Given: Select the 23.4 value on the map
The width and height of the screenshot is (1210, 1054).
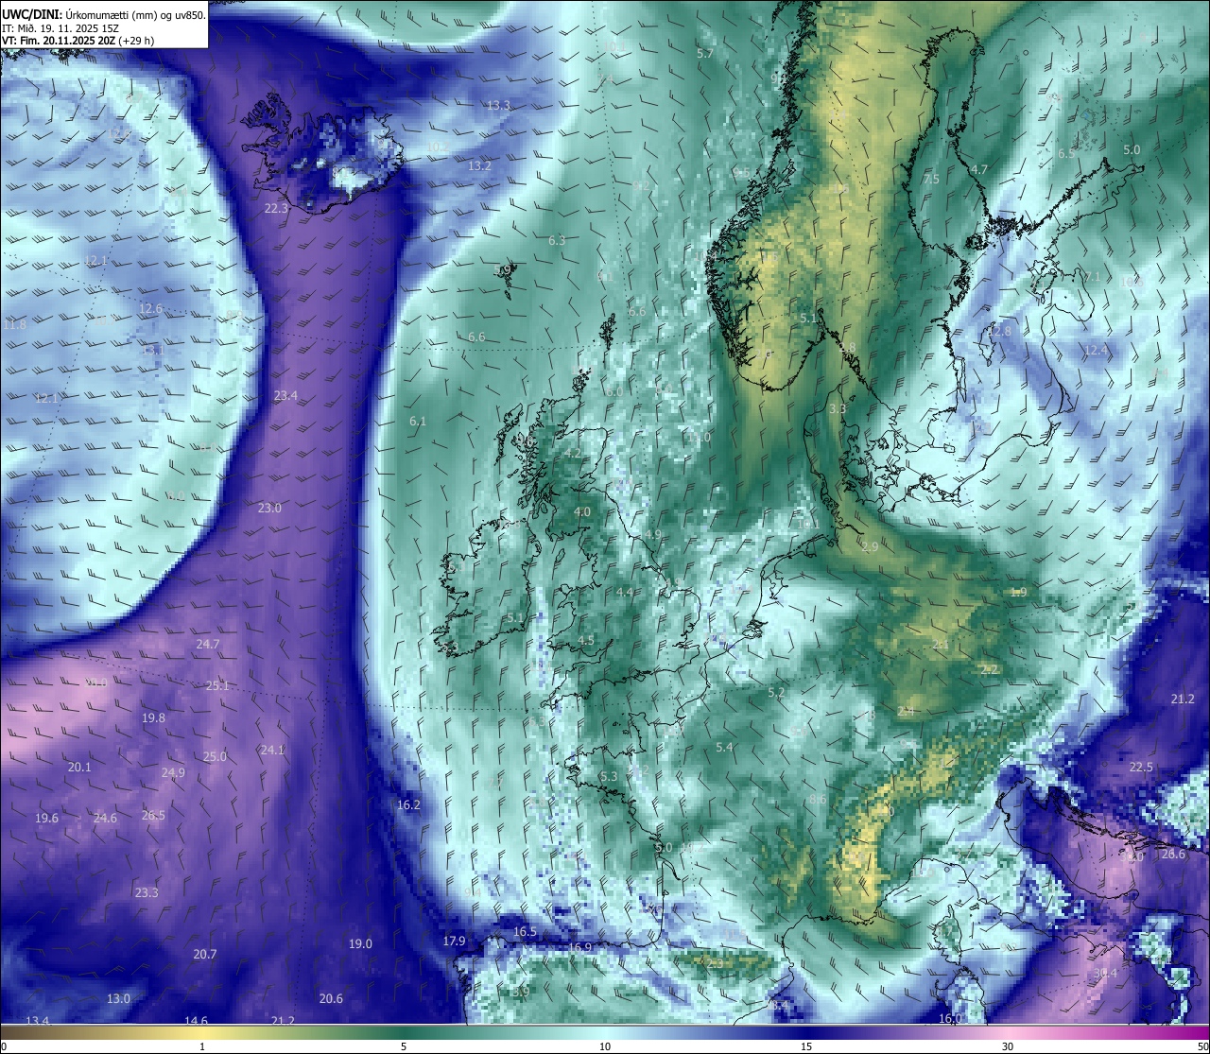Looking at the screenshot, I should 285,396.
